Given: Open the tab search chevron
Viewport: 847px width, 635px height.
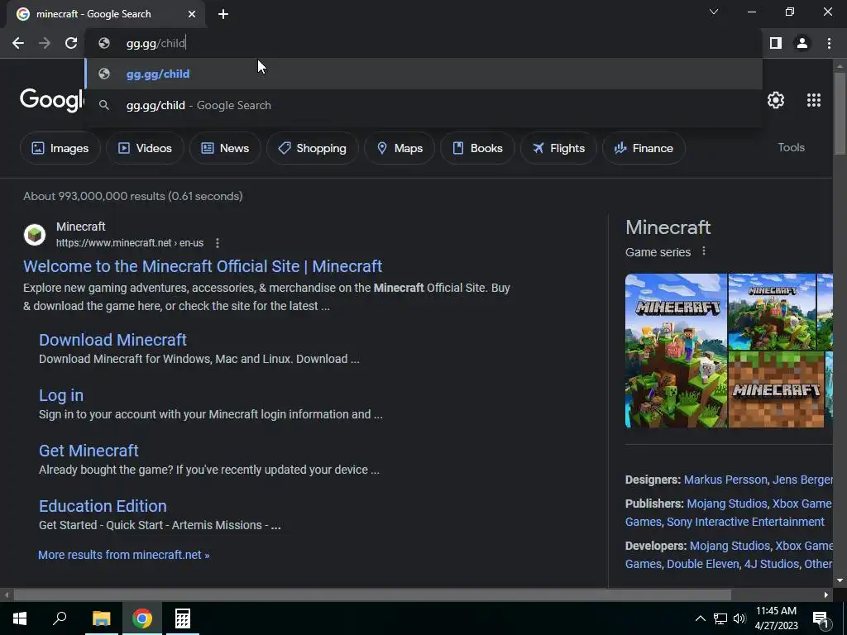Looking at the screenshot, I should [x=714, y=12].
